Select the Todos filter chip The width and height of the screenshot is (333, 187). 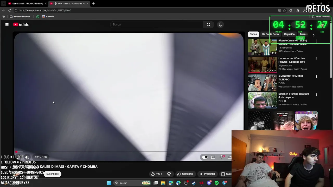click(x=253, y=34)
